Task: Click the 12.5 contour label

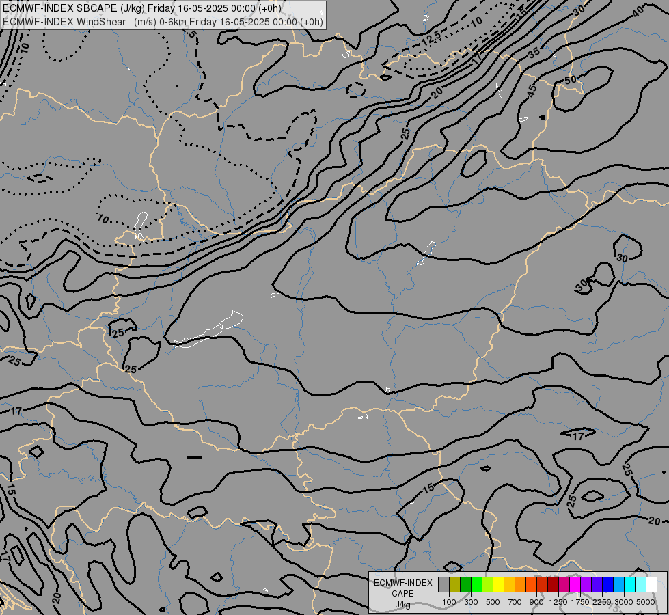Action: [431, 38]
